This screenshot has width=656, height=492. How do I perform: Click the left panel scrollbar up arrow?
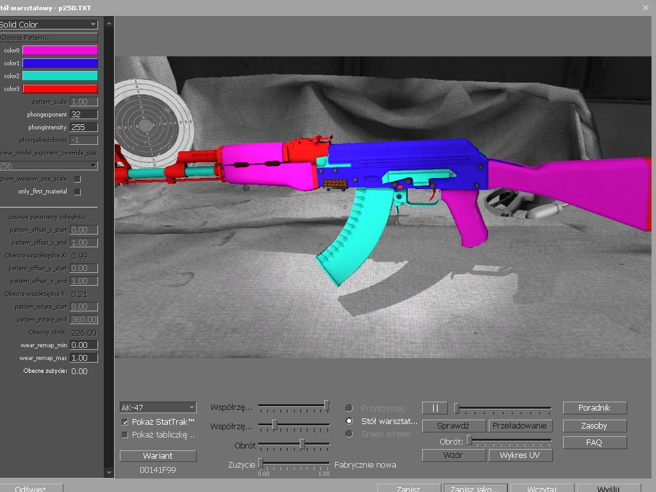109,23
